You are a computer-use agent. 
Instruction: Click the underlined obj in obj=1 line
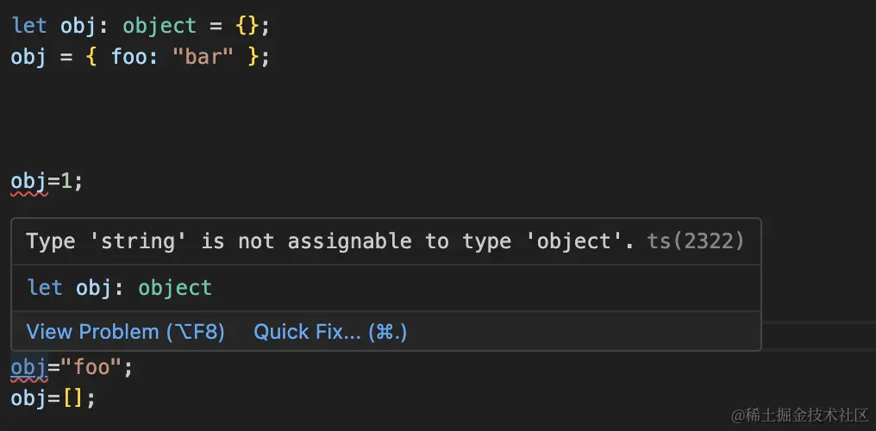[x=28, y=182]
